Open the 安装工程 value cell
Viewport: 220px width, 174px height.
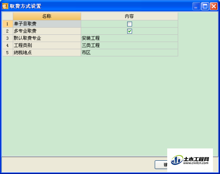(129, 38)
